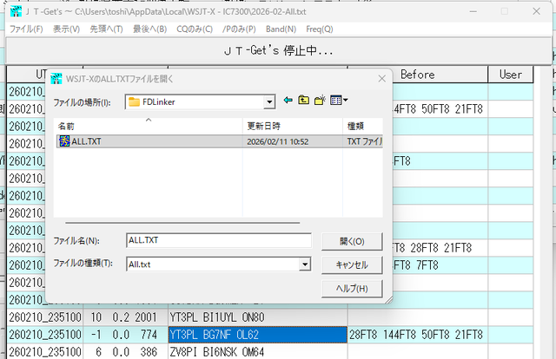Click the ヘルプ(H) help button
Viewport: 556px width, 359px height.
point(352,289)
